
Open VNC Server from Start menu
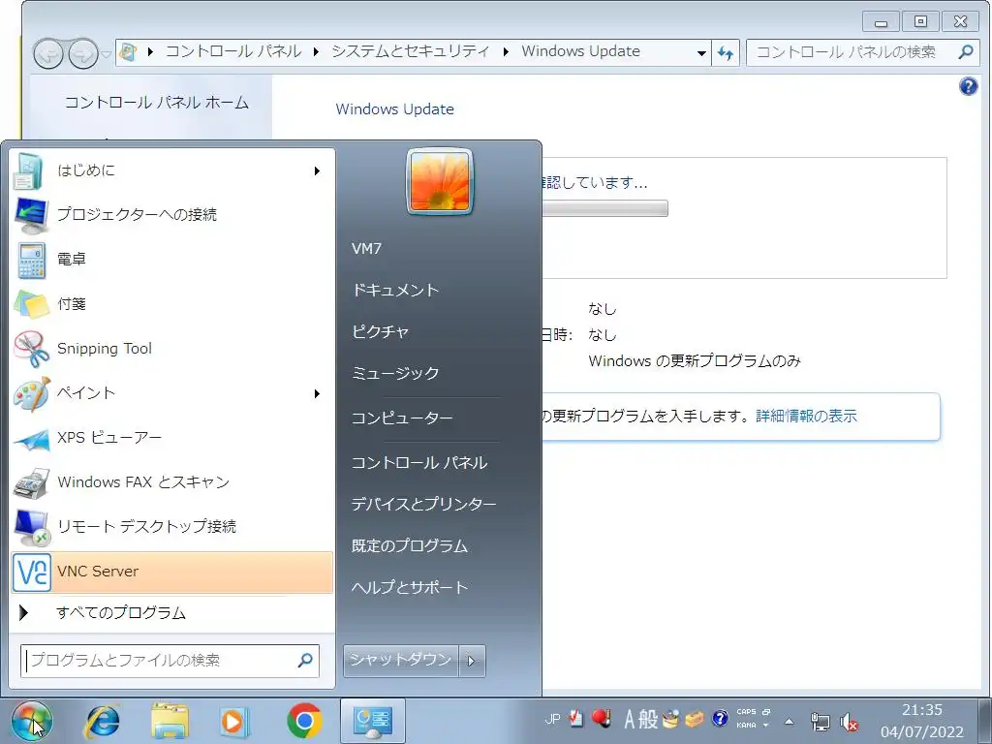tap(171, 572)
